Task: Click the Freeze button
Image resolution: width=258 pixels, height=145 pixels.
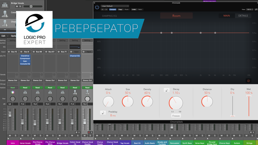Action: 176,116
